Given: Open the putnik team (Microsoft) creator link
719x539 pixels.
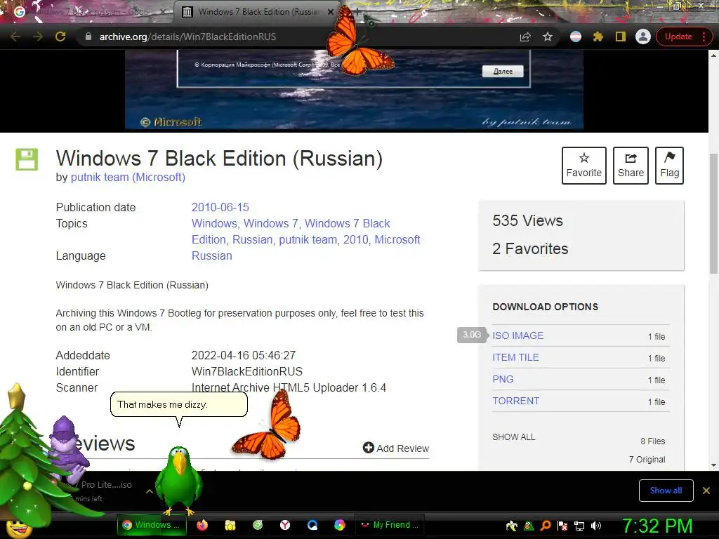Looking at the screenshot, I should pyautogui.click(x=128, y=177).
